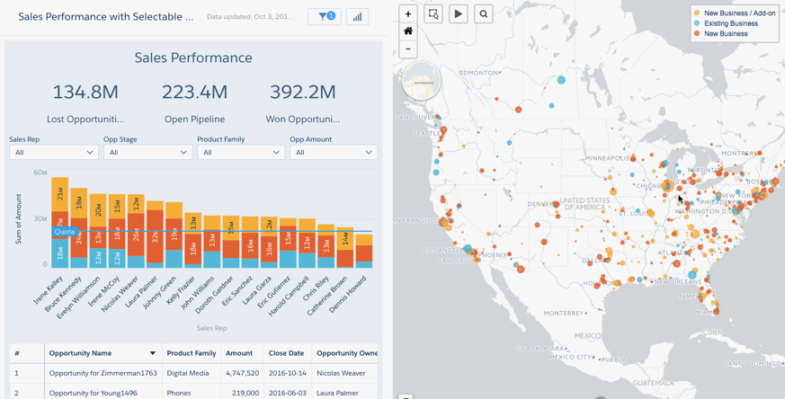Zoom out on the map

(x=408, y=49)
